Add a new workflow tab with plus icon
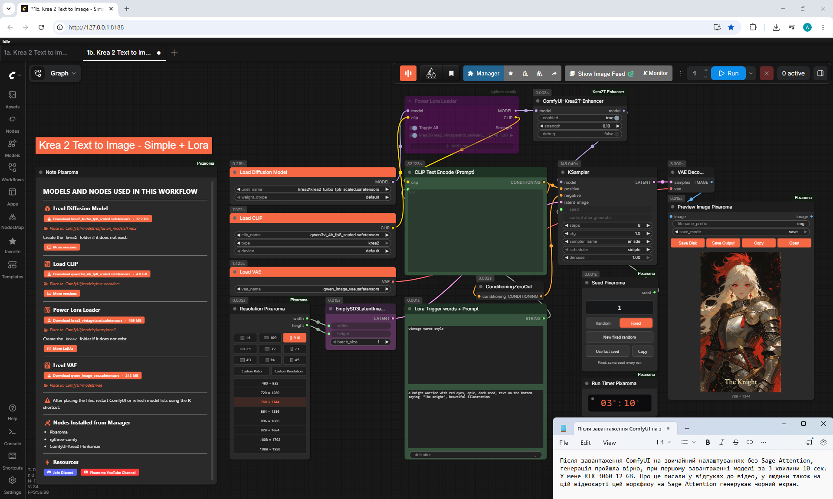 [174, 53]
